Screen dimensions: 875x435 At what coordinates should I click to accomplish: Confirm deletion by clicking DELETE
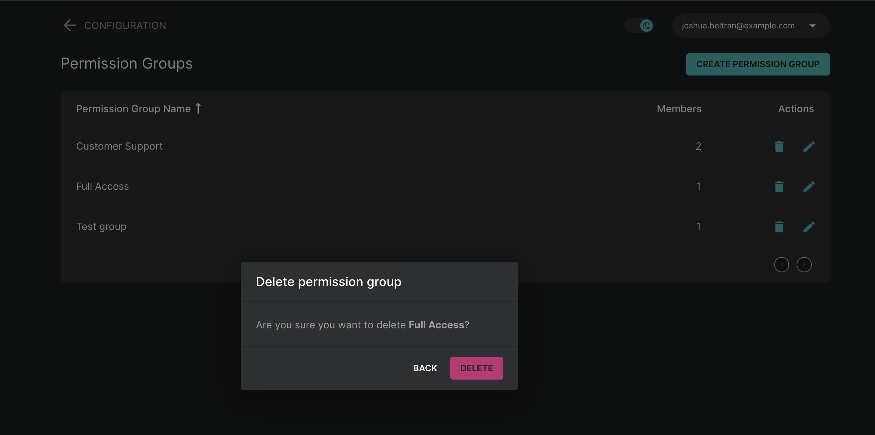pyautogui.click(x=476, y=368)
